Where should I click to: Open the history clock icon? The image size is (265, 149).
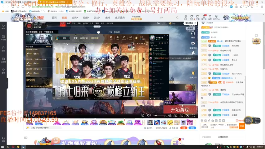(x=185, y=17)
